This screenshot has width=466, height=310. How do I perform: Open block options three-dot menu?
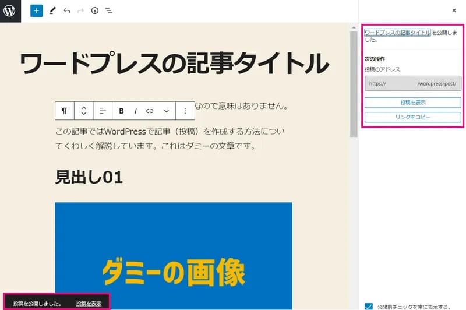(x=185, y=111)
